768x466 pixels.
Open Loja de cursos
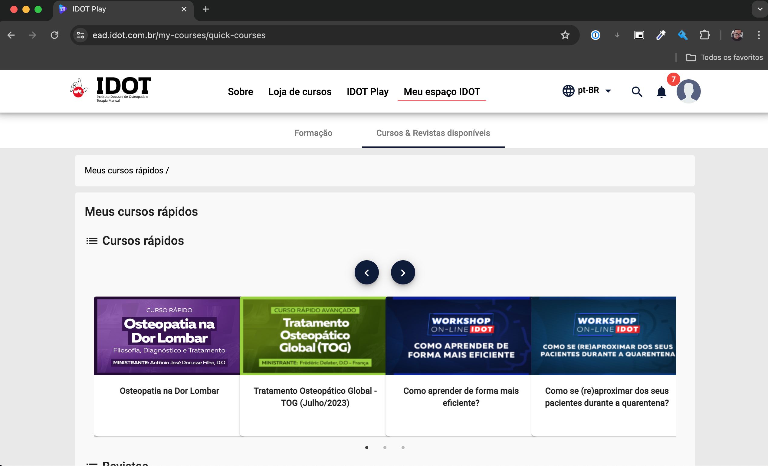[x=300, y=92]
